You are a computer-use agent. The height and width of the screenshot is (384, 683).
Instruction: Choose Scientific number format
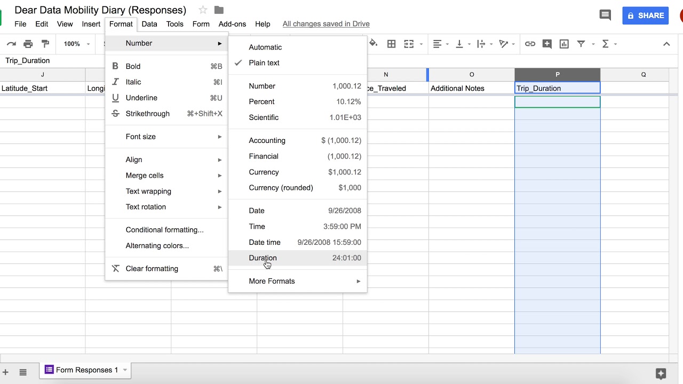click(x=298, y=117)
